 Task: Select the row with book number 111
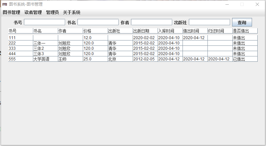tap(133, 38)
